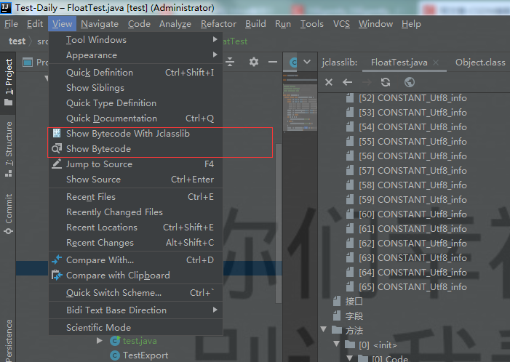Choose Compare With... menu item

pyautogui.click(x=135, y=260)
